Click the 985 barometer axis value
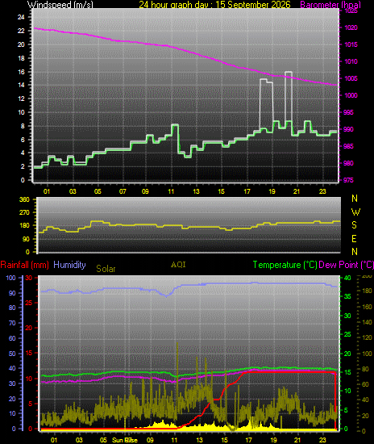Screen dimensions: 374x444 349,146
